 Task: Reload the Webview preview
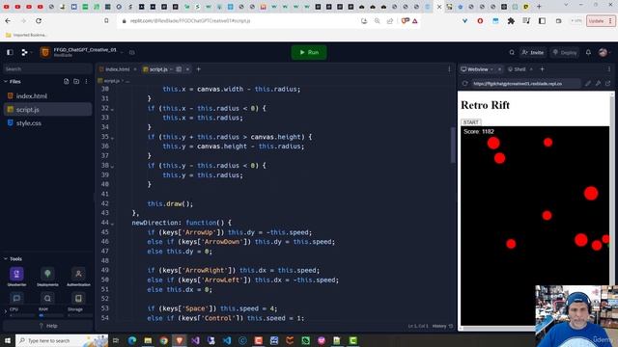click(465, 84)
